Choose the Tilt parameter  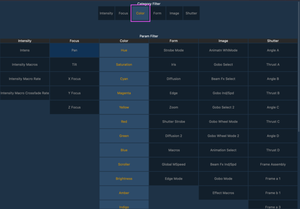74,64
